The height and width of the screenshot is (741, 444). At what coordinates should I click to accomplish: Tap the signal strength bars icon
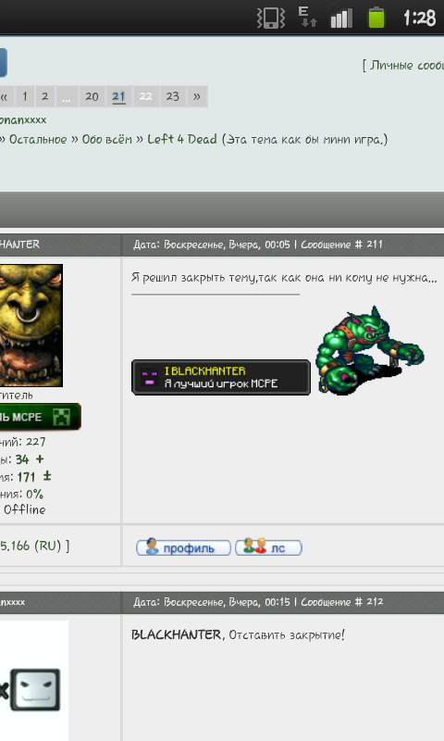click(341, 18)
